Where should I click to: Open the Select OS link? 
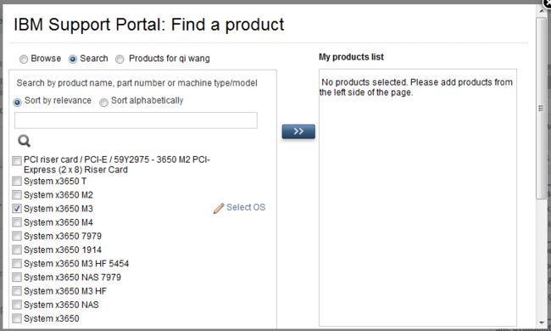246,207
